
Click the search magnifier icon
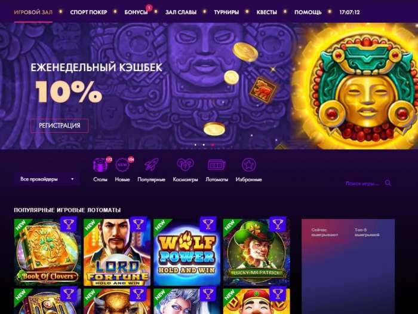click(x=388, y=183)
